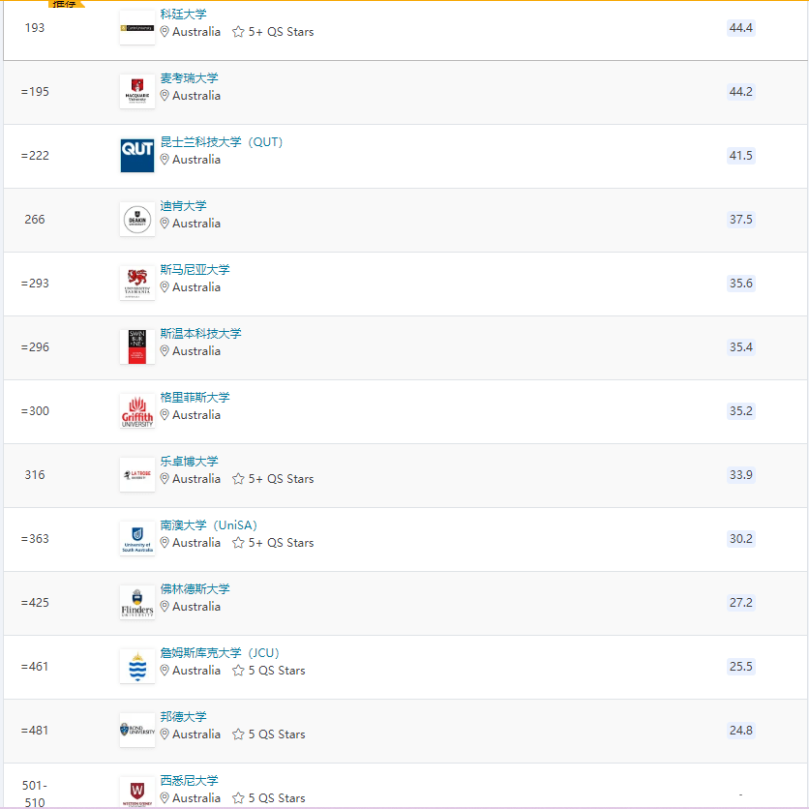Screen dimensions: 809x809
Task: Click the Swinburne logo thumbnail
Action: click(137, 347)
